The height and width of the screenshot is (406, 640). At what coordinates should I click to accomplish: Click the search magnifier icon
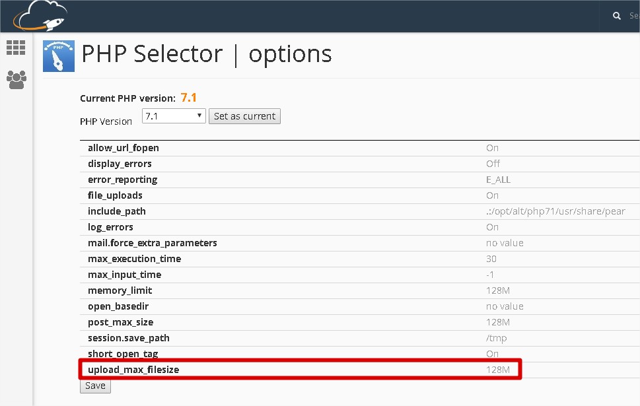pos(617,16)
